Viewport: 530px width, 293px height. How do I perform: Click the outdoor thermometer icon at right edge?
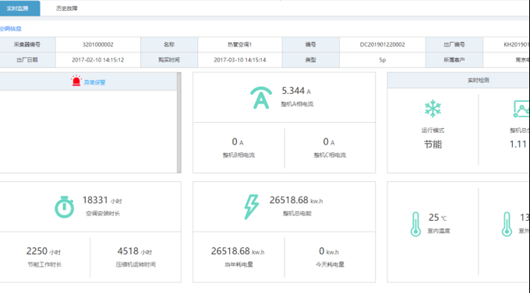pyautogui.click(x=507, y=224)
